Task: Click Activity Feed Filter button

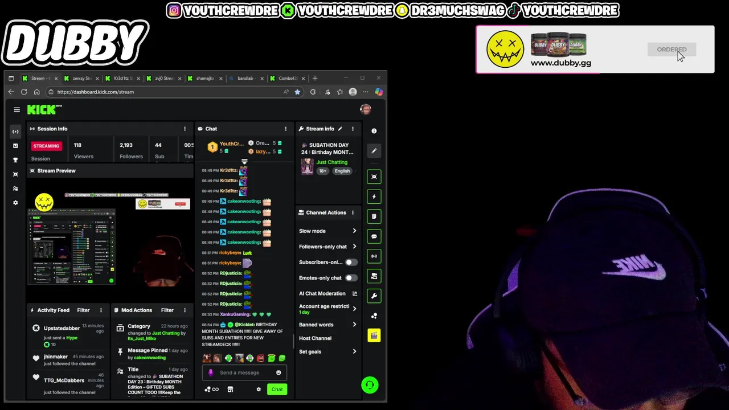Action: (83, 310)
